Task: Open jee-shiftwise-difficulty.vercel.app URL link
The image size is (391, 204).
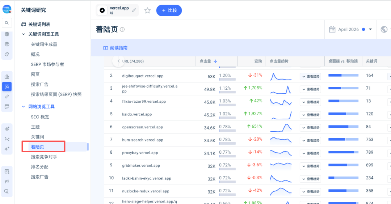Action: (x=150, y=89)
